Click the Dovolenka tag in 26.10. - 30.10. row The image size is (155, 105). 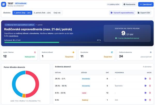point(86,86)
